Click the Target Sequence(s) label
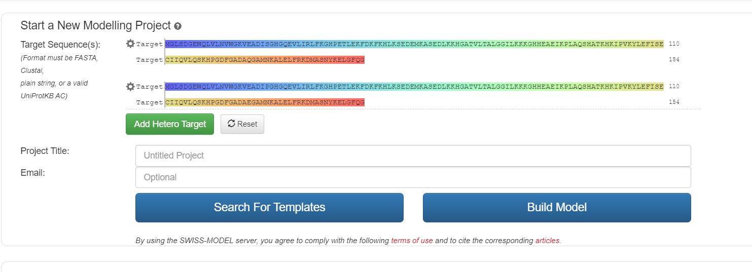This screenshot has height=272, width=752. [x=60, y=44]
